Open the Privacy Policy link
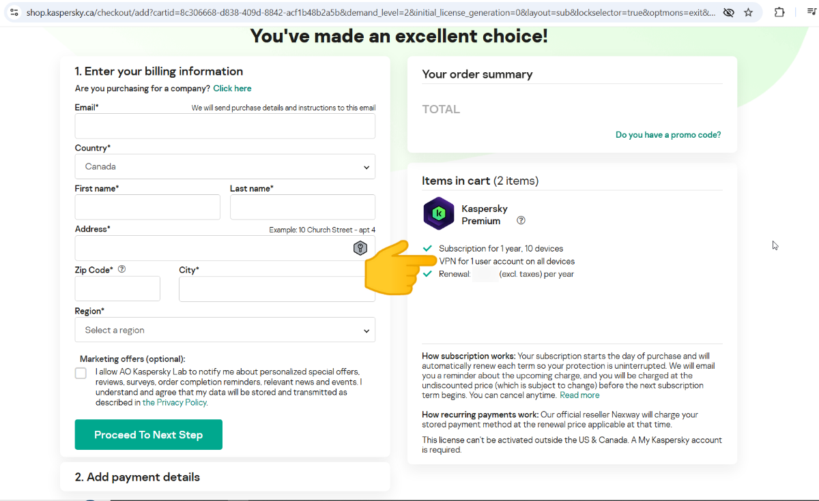 click(x=182, y=402)
